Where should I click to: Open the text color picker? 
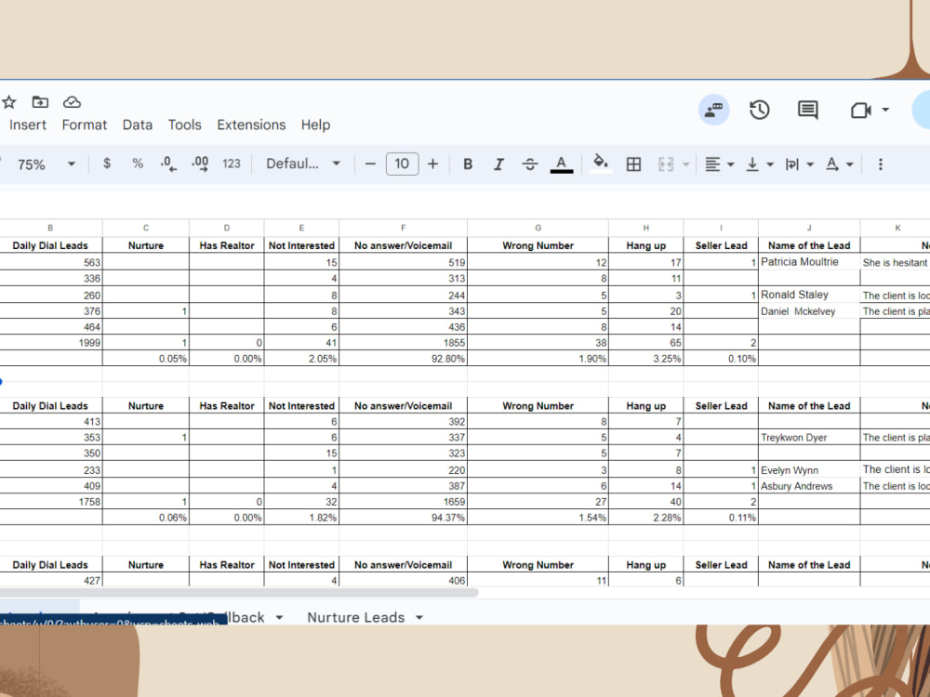point(561,164)
